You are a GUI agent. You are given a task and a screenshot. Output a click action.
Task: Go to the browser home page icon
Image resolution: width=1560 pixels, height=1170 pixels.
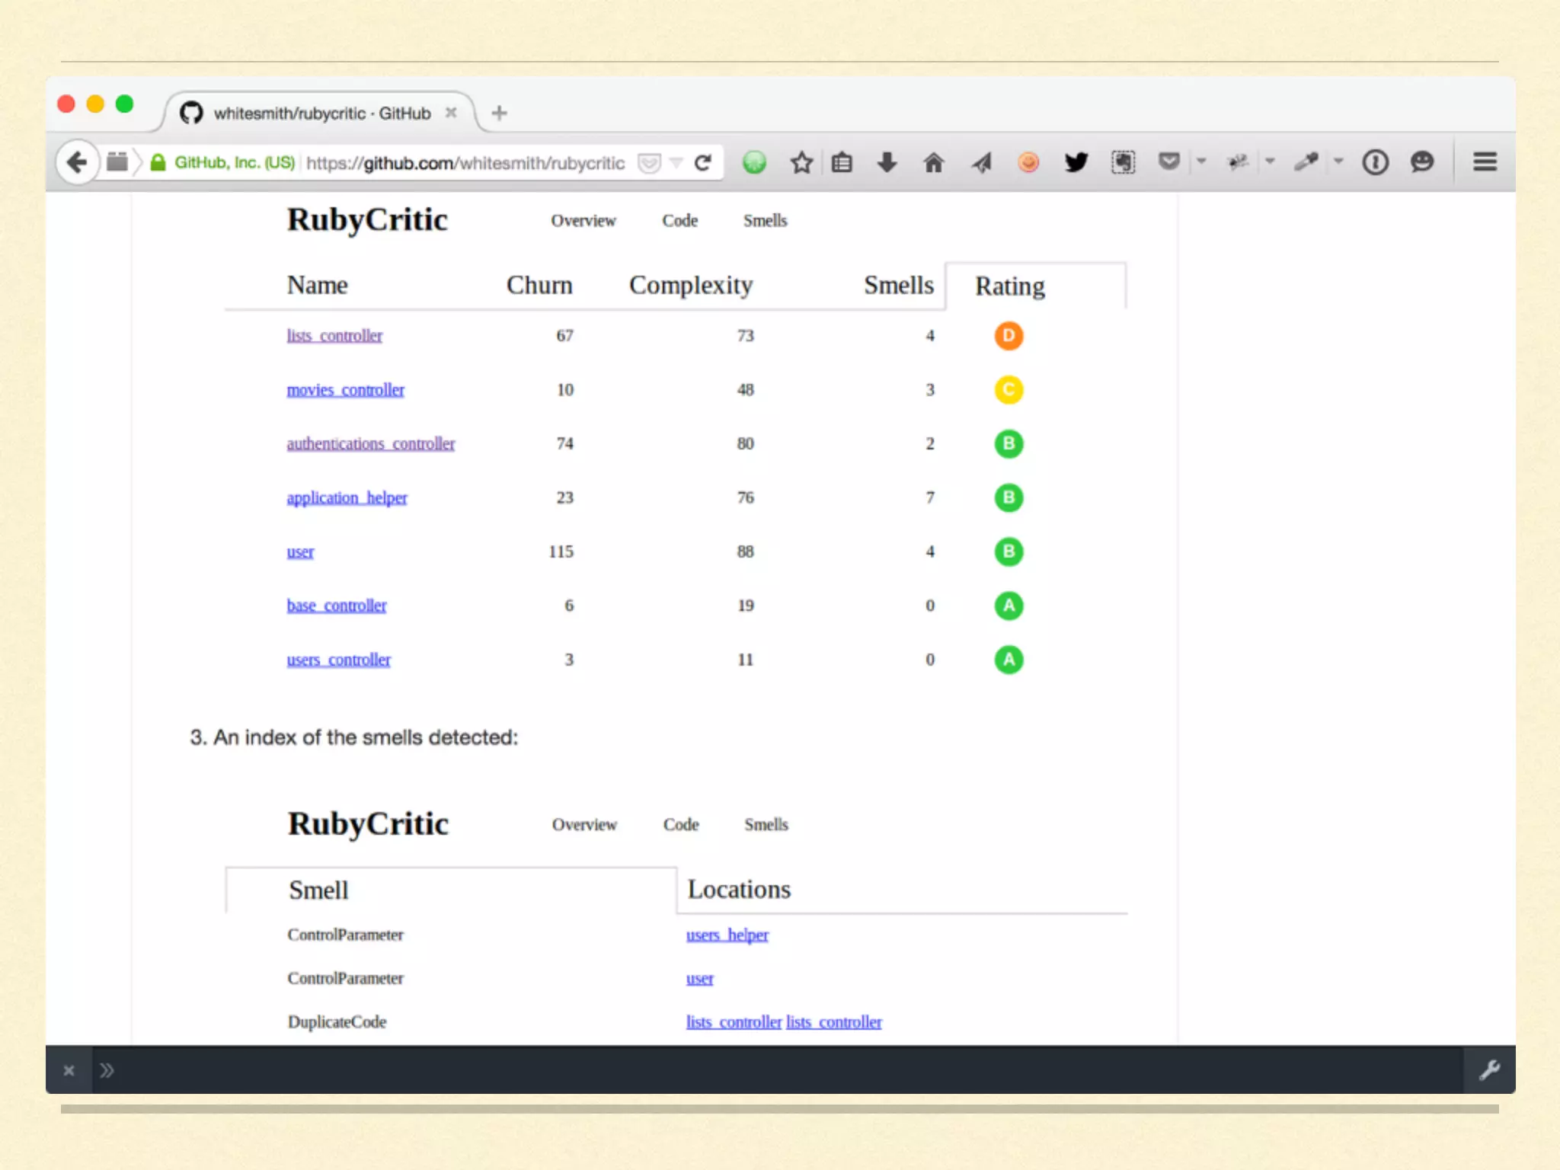[x=933, y=162]
